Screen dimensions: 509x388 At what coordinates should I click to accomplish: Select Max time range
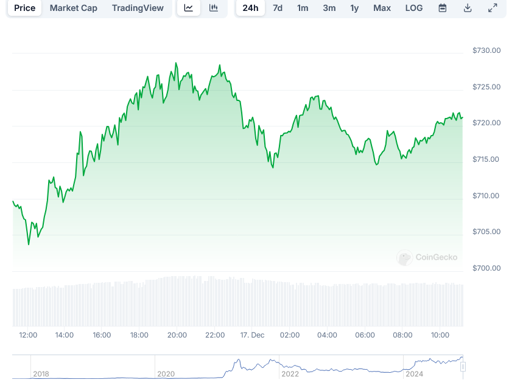coord(382,8)
